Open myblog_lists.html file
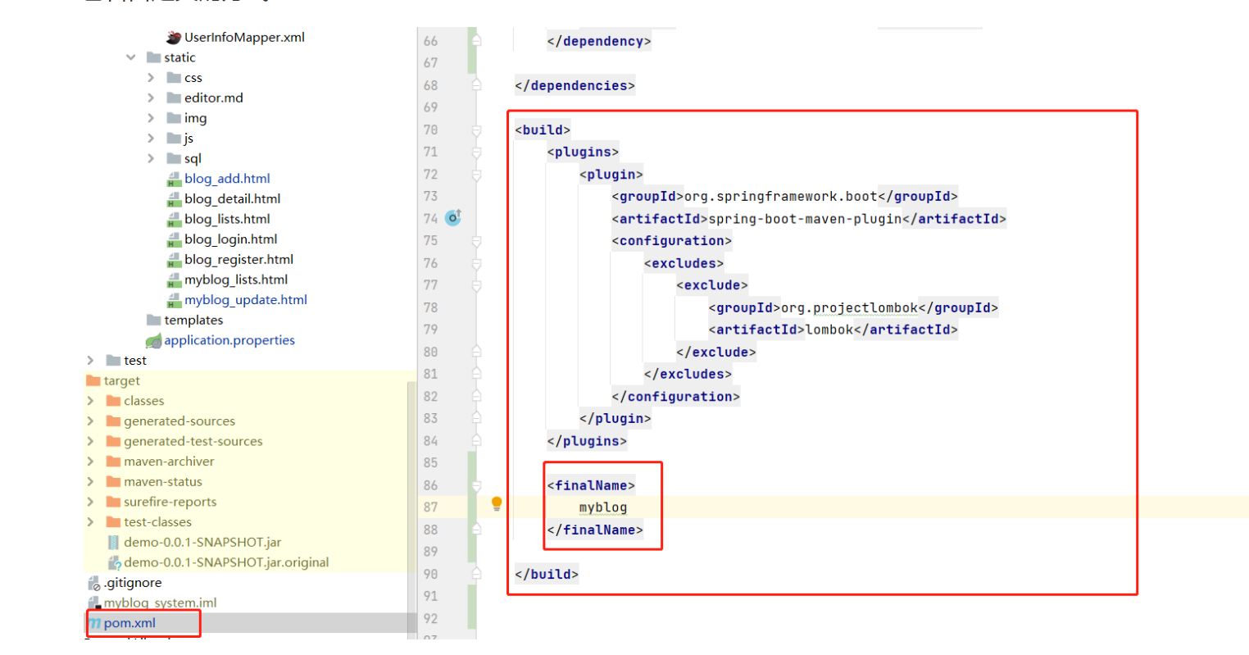The image size is (1249, 655). tap(236, 280)
